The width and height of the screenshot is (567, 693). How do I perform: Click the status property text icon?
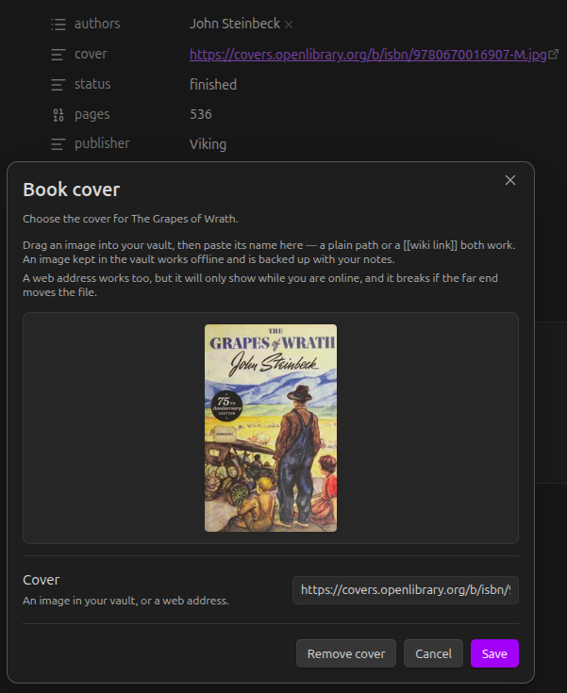point(58,85)
